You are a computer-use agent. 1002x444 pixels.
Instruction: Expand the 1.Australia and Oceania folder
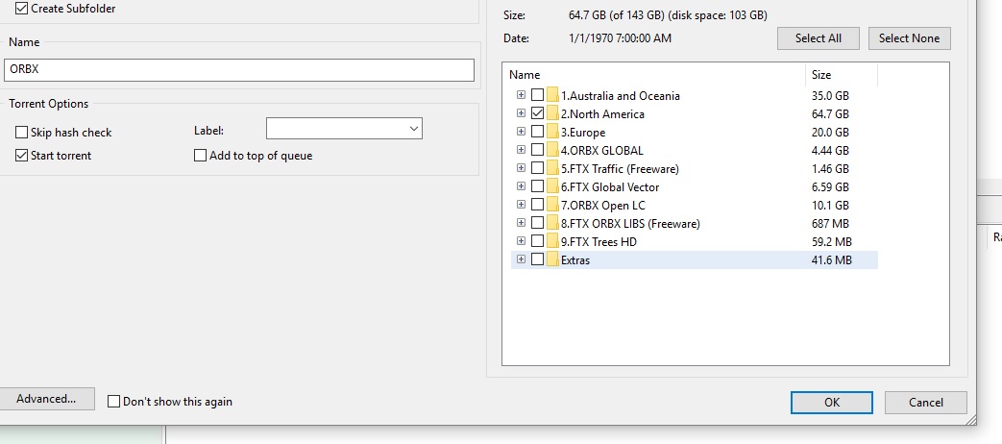coord(521,94)
